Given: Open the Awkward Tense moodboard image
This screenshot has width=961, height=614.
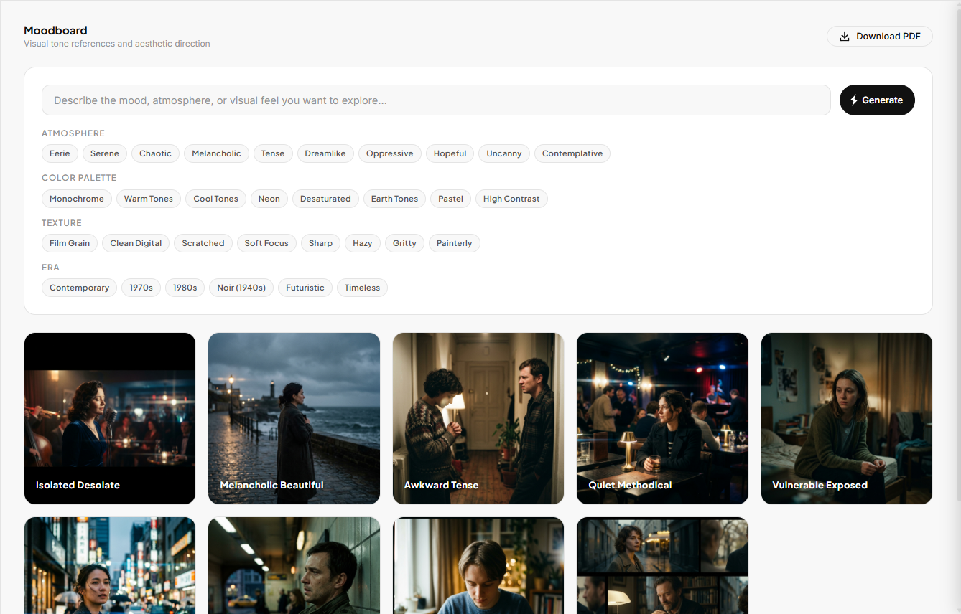Looking at the screenshot, I should click(478, 418).
